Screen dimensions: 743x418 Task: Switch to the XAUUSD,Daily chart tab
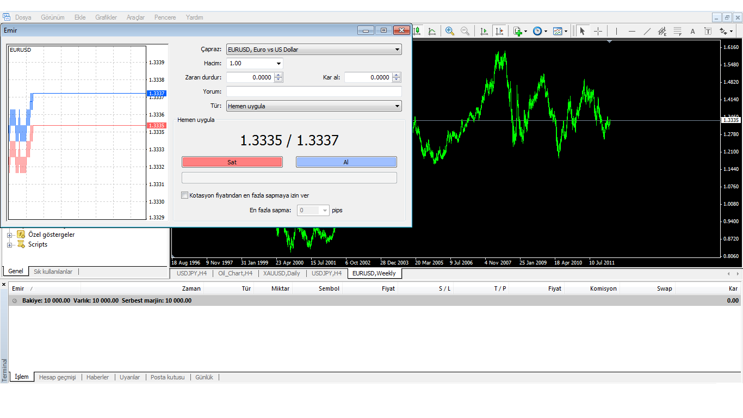(282, 273)
